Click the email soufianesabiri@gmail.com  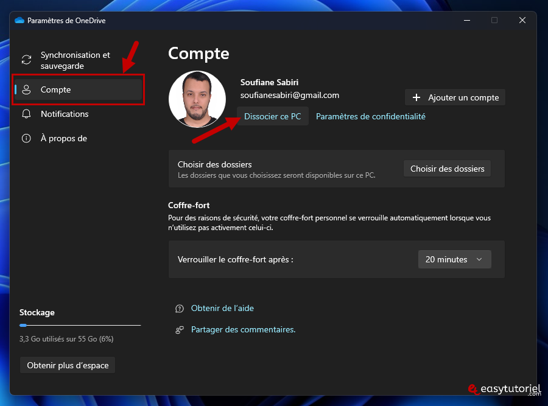pos(290,96)
